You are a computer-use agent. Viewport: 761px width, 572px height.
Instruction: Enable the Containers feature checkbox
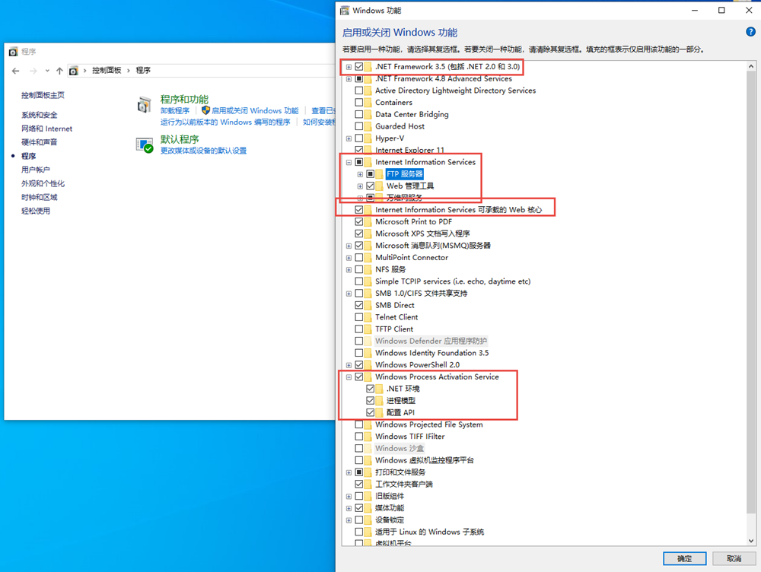point(359,103)
